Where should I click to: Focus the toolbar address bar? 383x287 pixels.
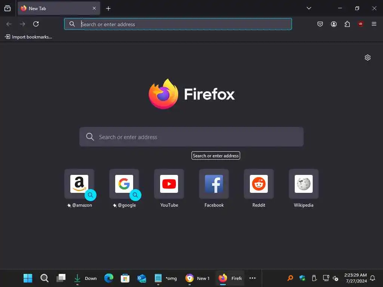[178, 24]
